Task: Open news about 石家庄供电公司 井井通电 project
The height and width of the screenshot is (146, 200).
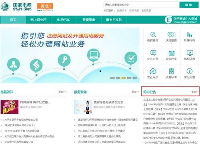Action: [x=101, y=131]
